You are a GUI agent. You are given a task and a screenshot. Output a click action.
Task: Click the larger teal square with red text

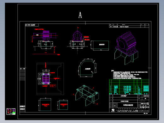[45, 105]
